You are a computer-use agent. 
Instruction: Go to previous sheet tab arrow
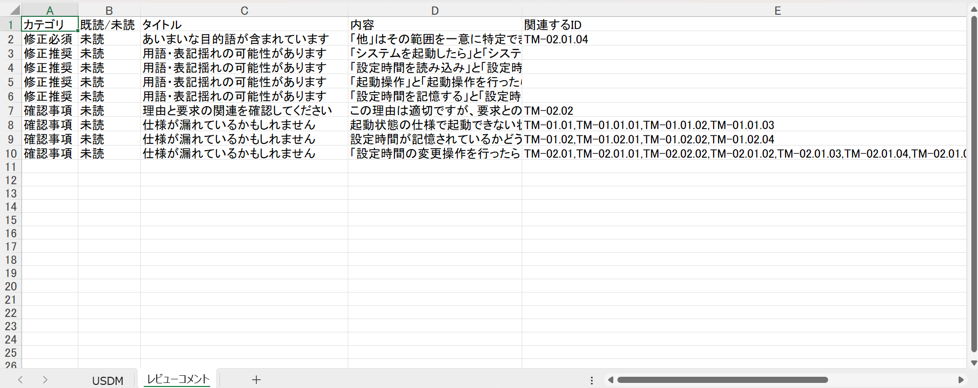(20, 379)
